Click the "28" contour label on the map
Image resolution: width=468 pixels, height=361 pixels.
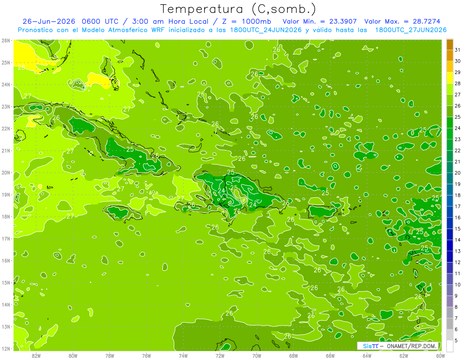pos(21,67)
